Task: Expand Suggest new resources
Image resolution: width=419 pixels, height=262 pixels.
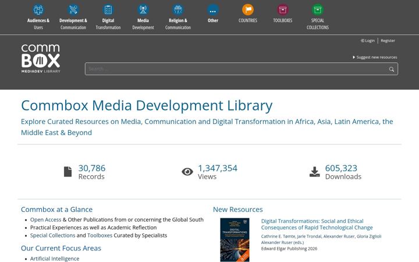Action: pos(375,57)
